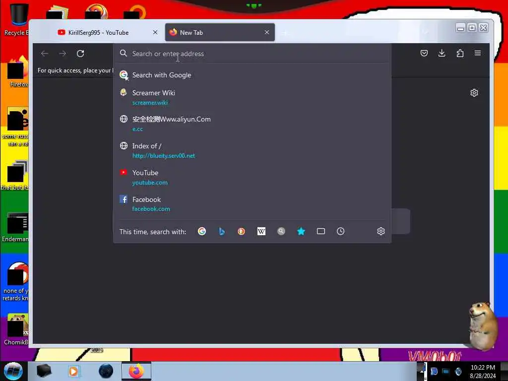Open the Facebook suggestion
508x381 pixels.
[252, 204]
